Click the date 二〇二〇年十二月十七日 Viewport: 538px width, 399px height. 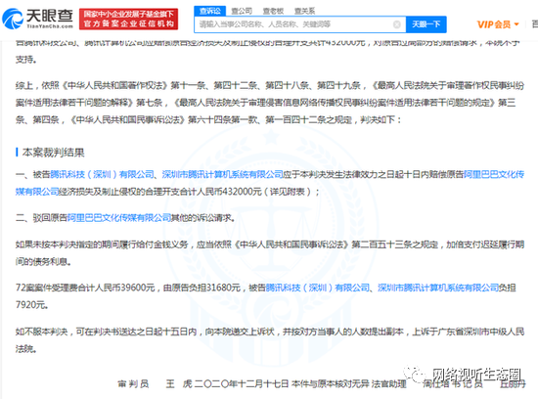242,384
